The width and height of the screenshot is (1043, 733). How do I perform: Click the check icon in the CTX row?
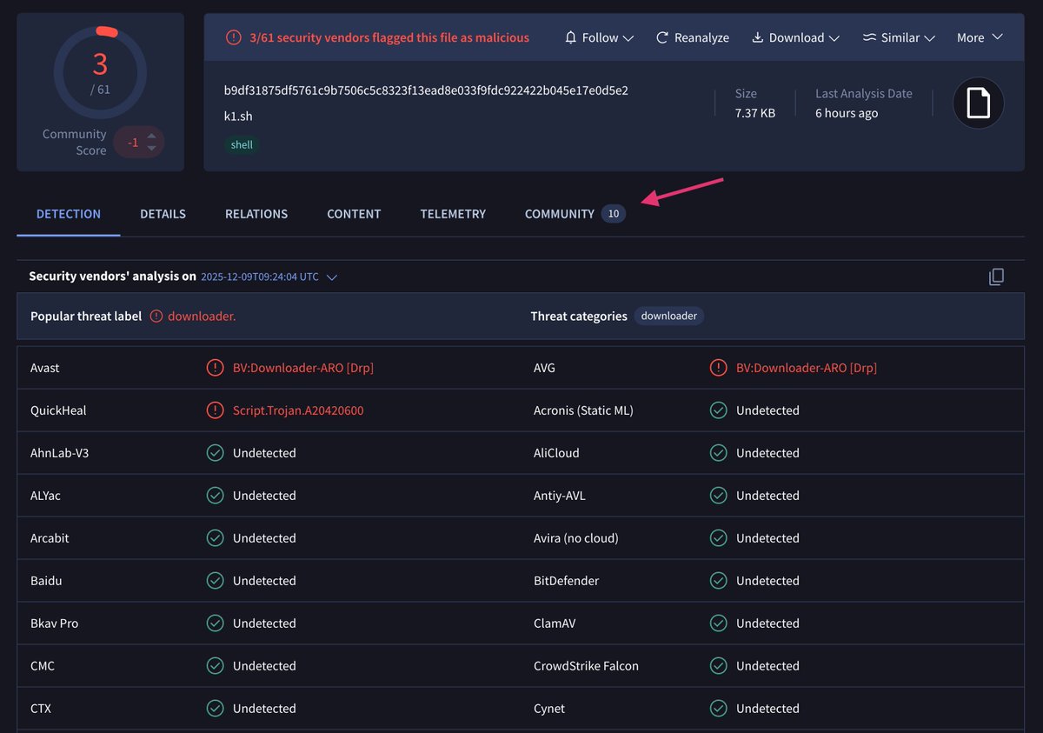[215, 709]
